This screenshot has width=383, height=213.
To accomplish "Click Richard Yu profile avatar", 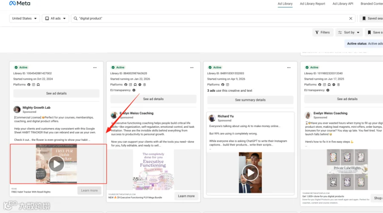I will pyautogui.click(x=212, y=118).
